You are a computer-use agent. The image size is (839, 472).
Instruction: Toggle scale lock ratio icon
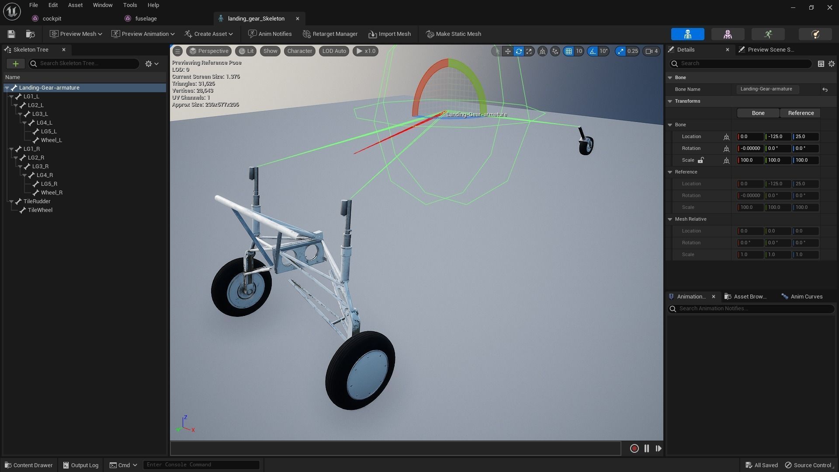[700, 160]
